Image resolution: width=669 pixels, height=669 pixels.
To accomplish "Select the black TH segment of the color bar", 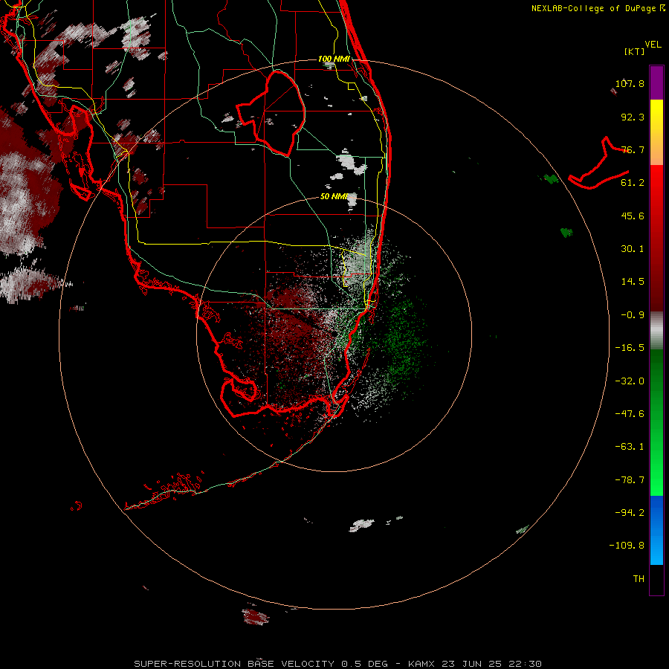I will (656, 580).
